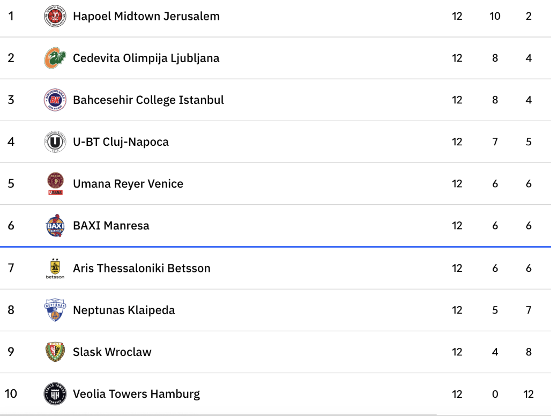
Task: Click the BAXI Manresa team logo
Action: [x=55, y=226]
